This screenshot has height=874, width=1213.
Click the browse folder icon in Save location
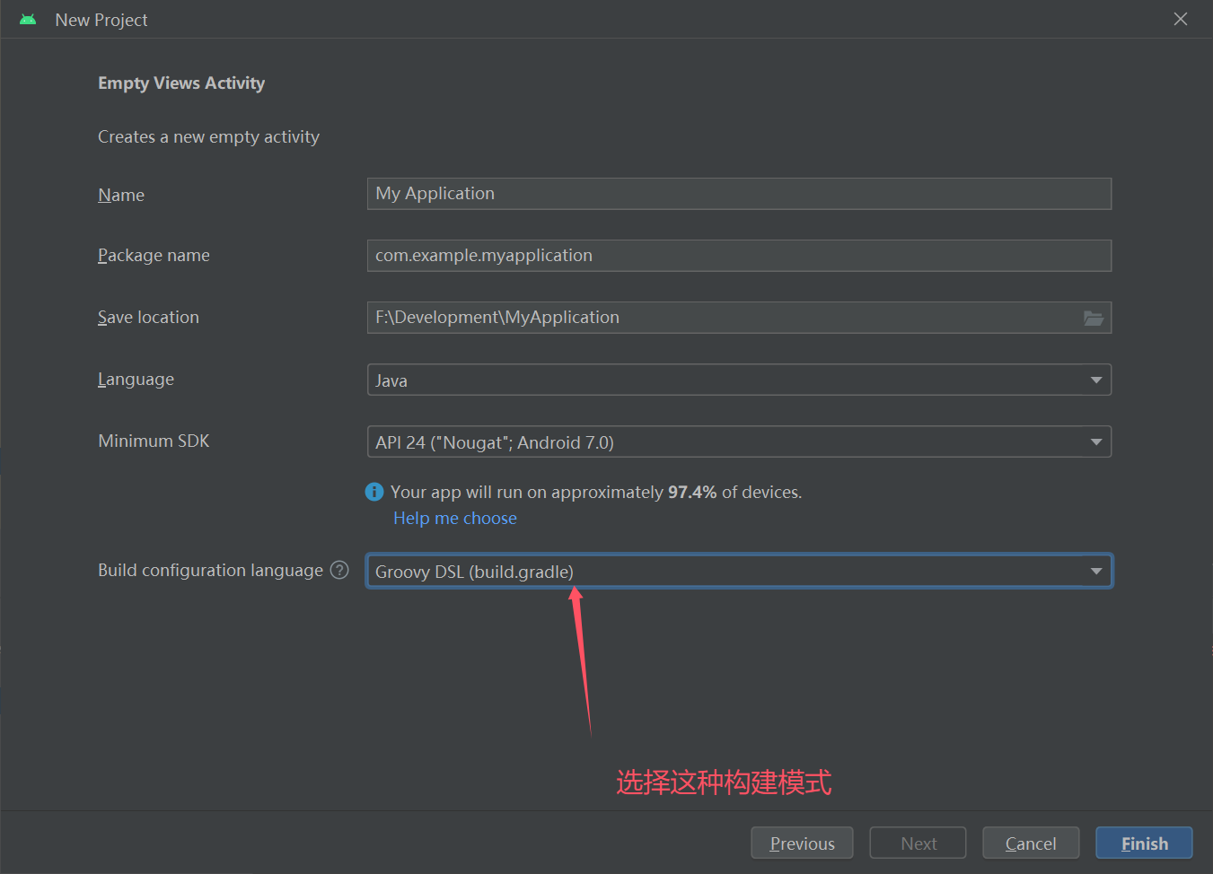[x=1093, y=318]
